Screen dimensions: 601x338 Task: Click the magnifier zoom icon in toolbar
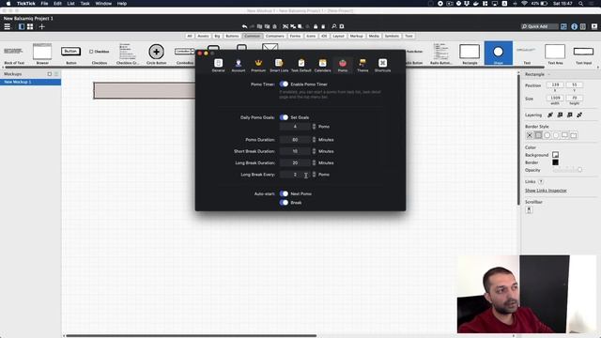(334, 26)
